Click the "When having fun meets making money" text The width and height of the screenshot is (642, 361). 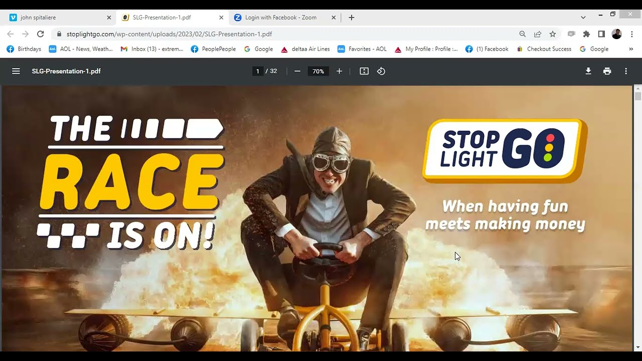(x=505, y=215)
